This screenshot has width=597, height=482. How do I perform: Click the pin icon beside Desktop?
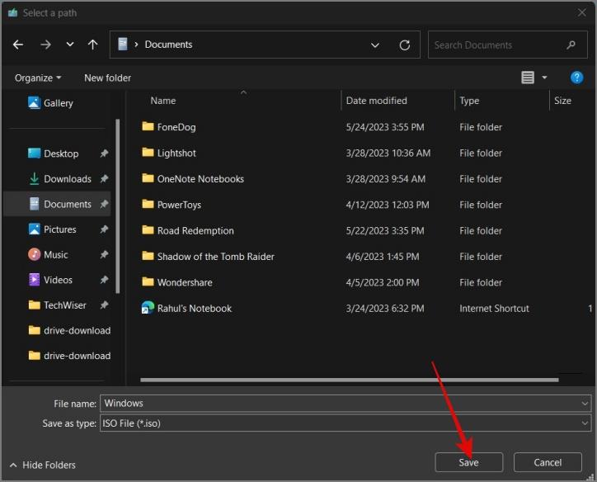click(104, 154)
